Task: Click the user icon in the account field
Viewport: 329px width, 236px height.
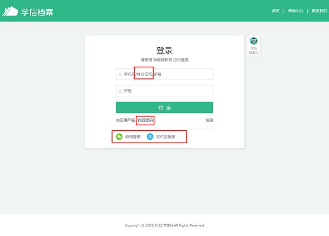Action: tap(120, 74)
